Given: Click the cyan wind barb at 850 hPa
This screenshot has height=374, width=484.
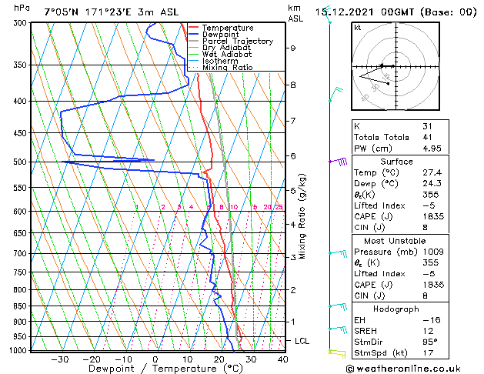Looking at the screenshot, I should [338, 306].
